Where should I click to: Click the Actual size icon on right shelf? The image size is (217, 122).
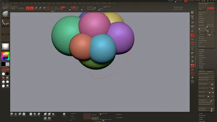point(192,26)
